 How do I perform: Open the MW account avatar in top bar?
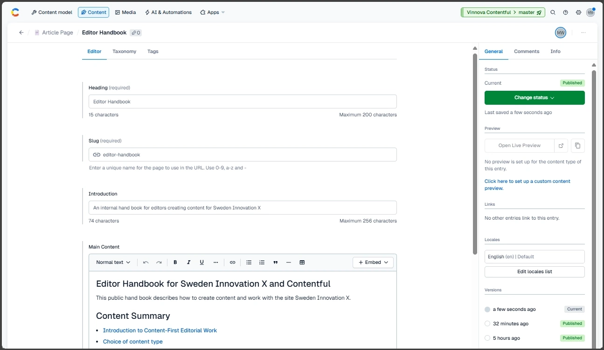coord(590,13)
